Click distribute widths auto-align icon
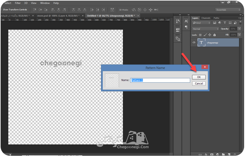The height and width of the screenshot is (156, 245). pyautogui.click(x=112, y=10)
